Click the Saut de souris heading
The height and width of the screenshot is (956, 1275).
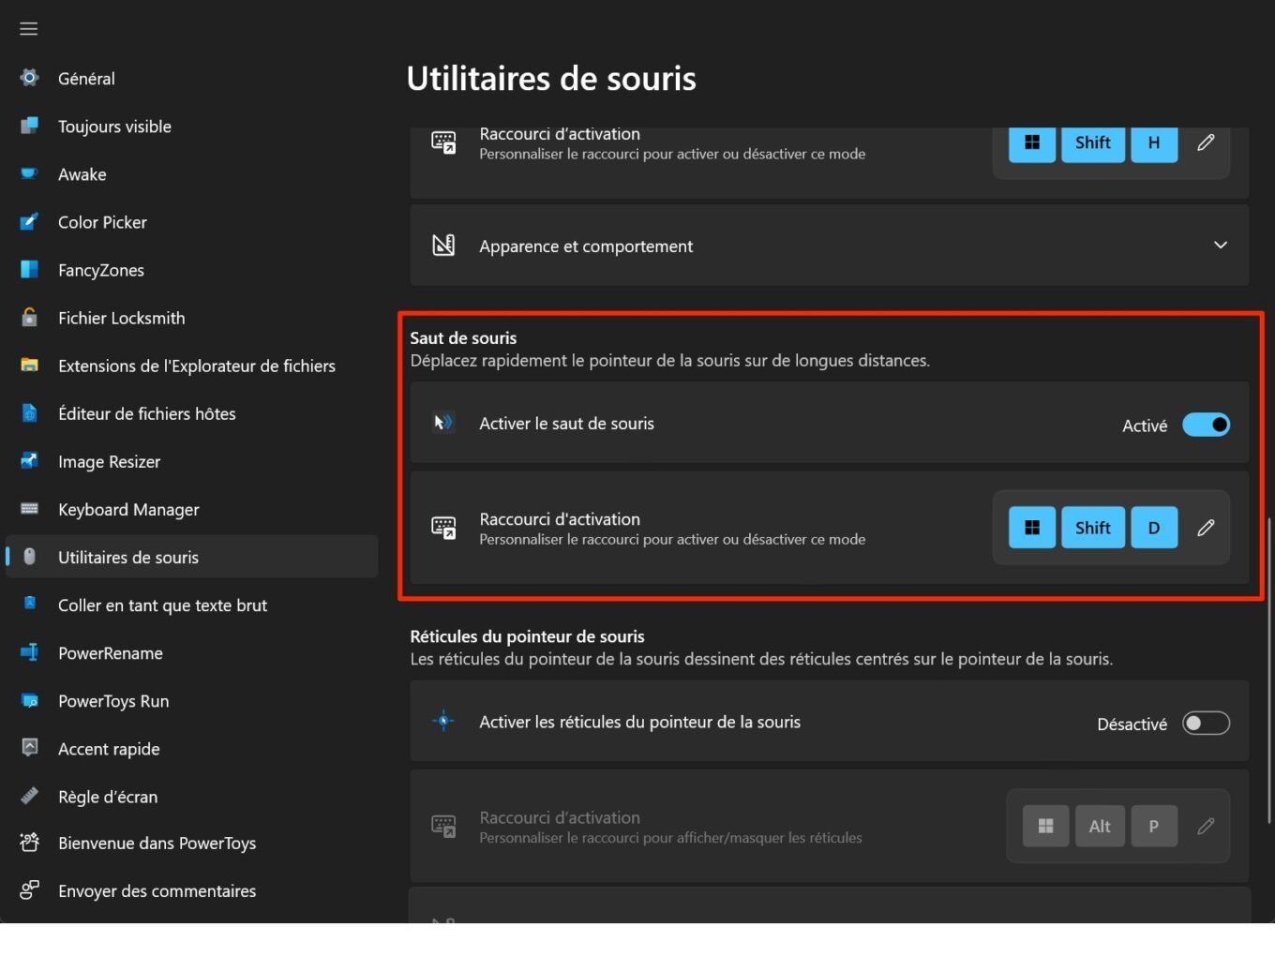(463, 337)
